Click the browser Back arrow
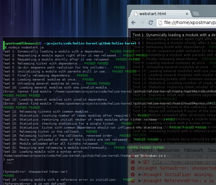 point(133,23)
